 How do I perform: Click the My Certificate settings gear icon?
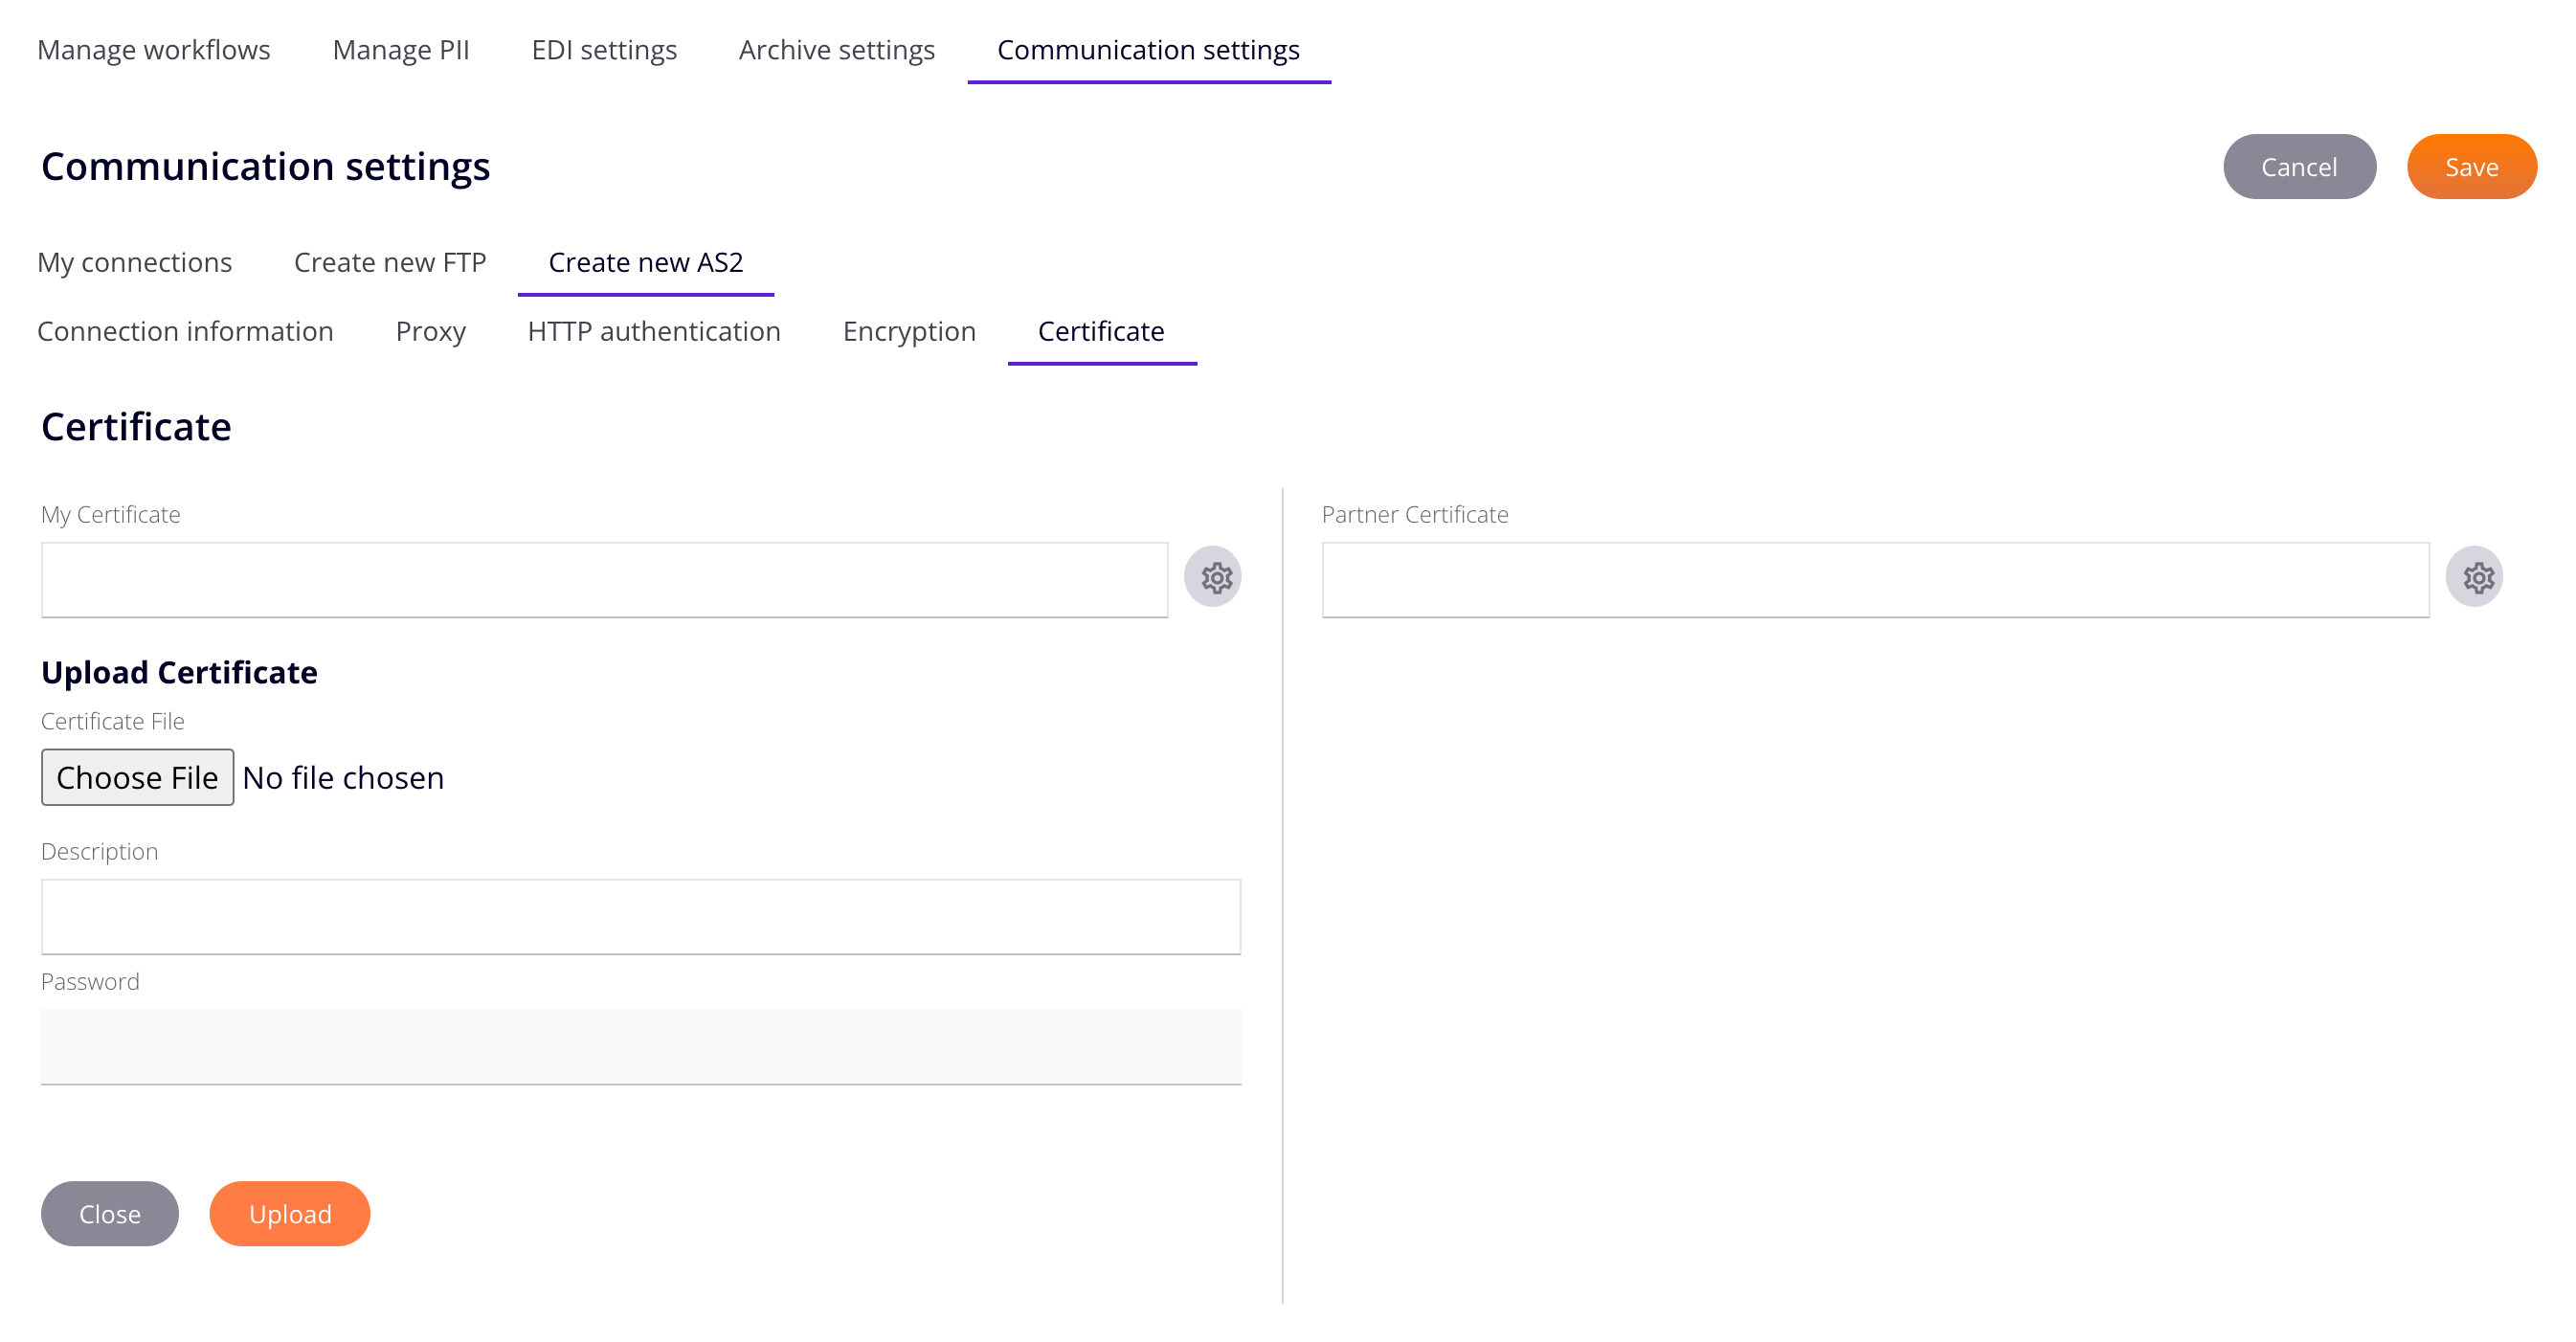click(1215, 577)
